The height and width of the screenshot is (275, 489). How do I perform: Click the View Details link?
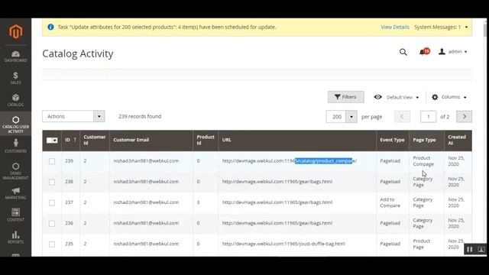[395, 27]
